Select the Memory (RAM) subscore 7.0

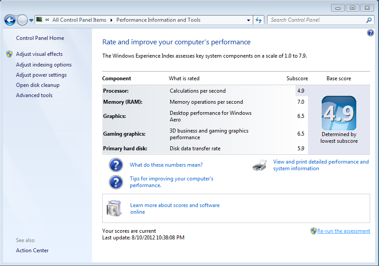301,102
